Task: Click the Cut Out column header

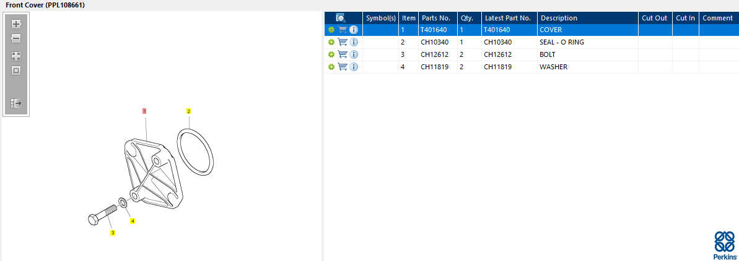Action: [x=655, y=18]
